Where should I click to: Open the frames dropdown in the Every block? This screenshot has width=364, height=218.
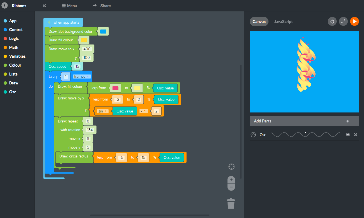[82, 76]
